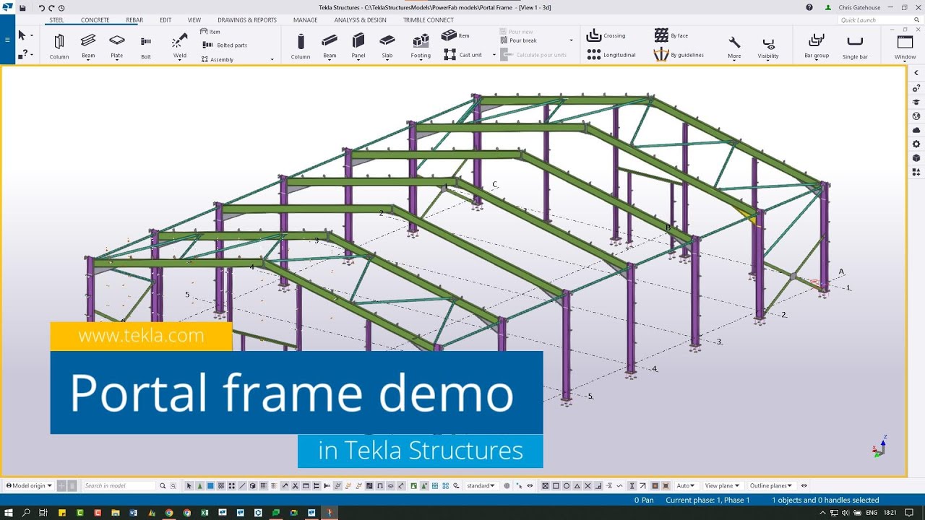925x520 pixels.
Task: Open the Help question mark icon
Action: (x=809, y=8)
